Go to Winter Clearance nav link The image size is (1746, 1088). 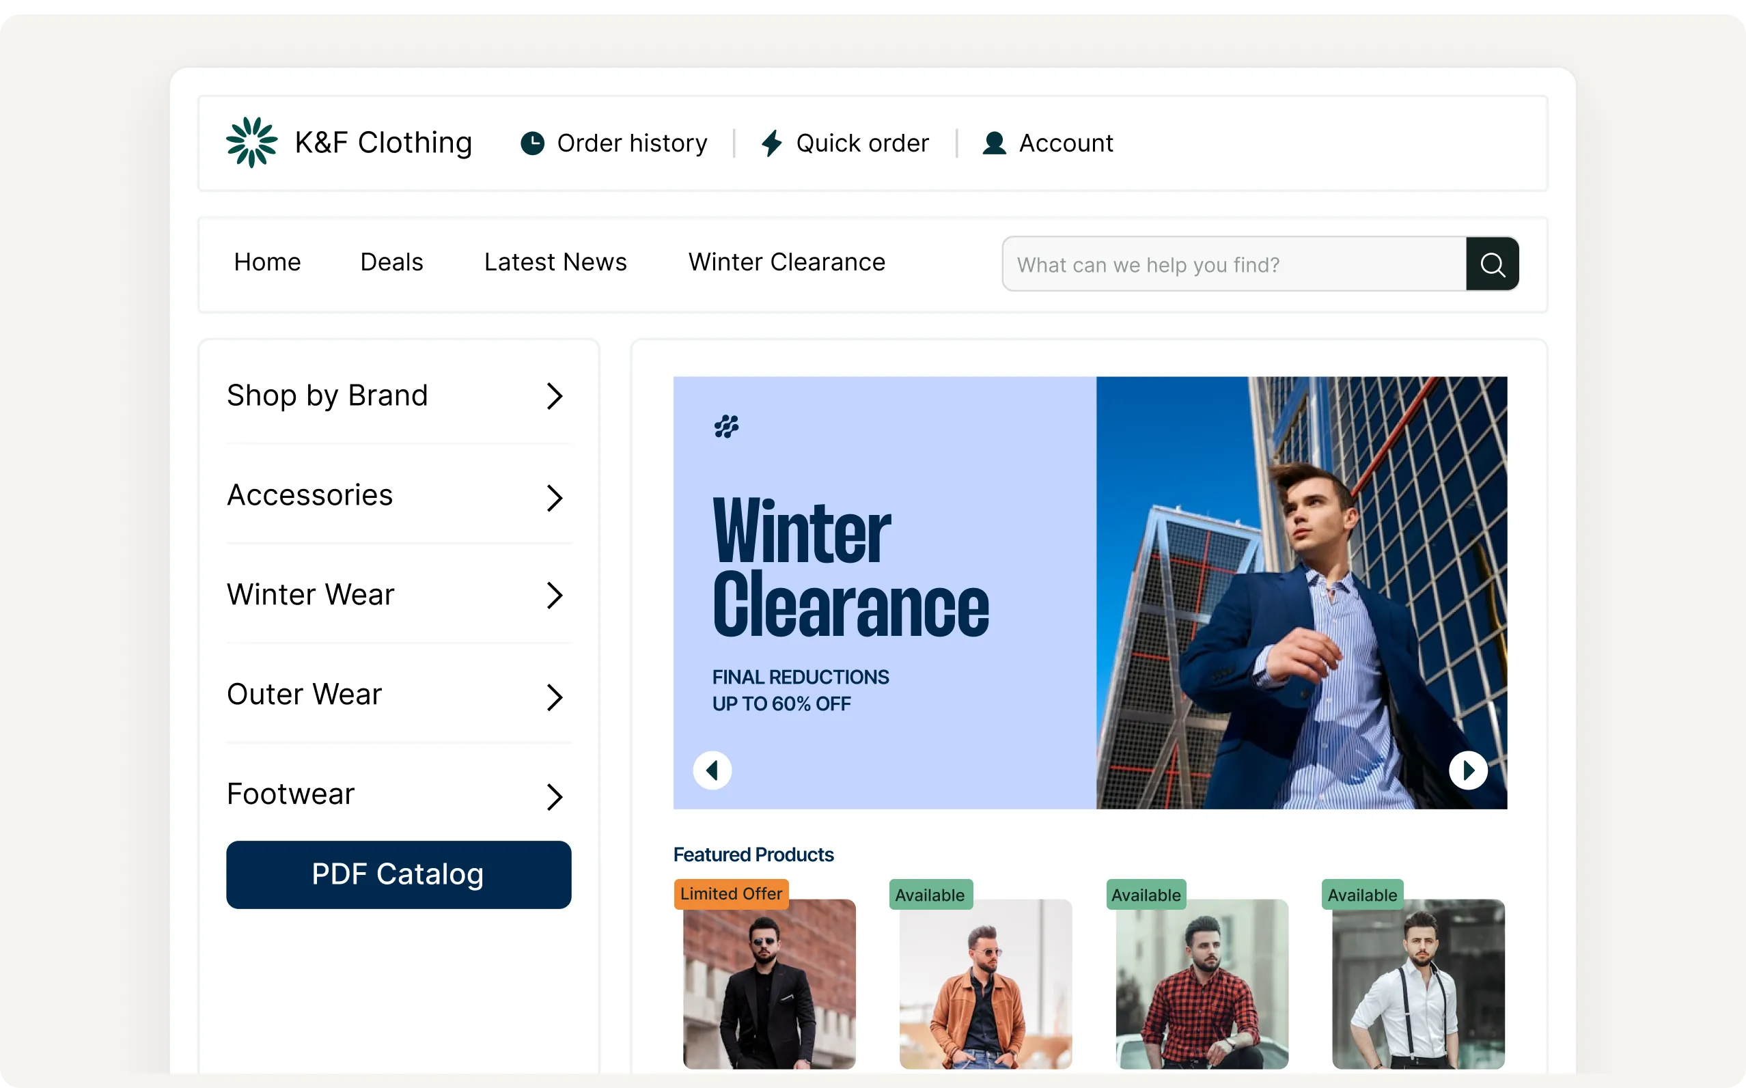click(786, 262)
